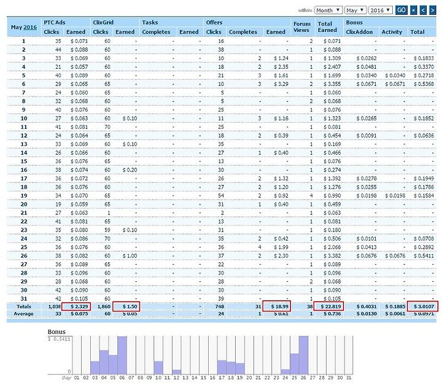Open the 2016 year dropdown
The image size is (442, 385).
pyautogui.click(x=380, y=10)
